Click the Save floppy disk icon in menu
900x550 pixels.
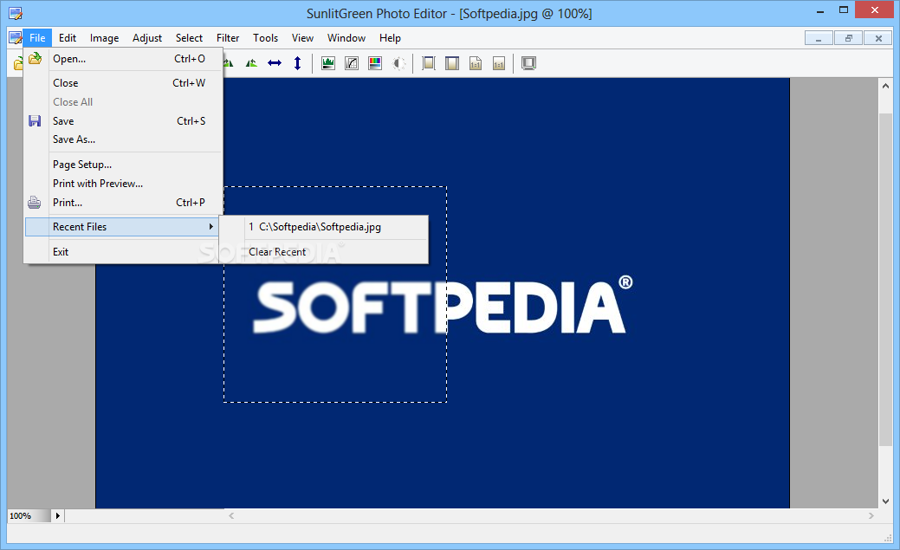tap(35, 120)
